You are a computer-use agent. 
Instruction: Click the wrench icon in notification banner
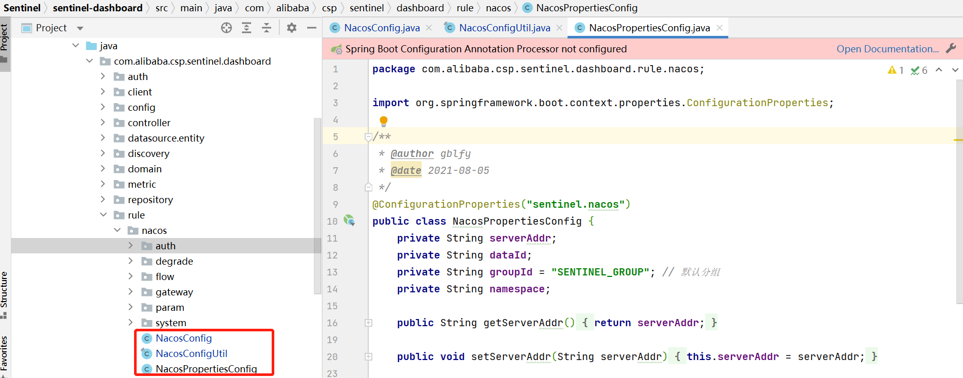[951, 48]
